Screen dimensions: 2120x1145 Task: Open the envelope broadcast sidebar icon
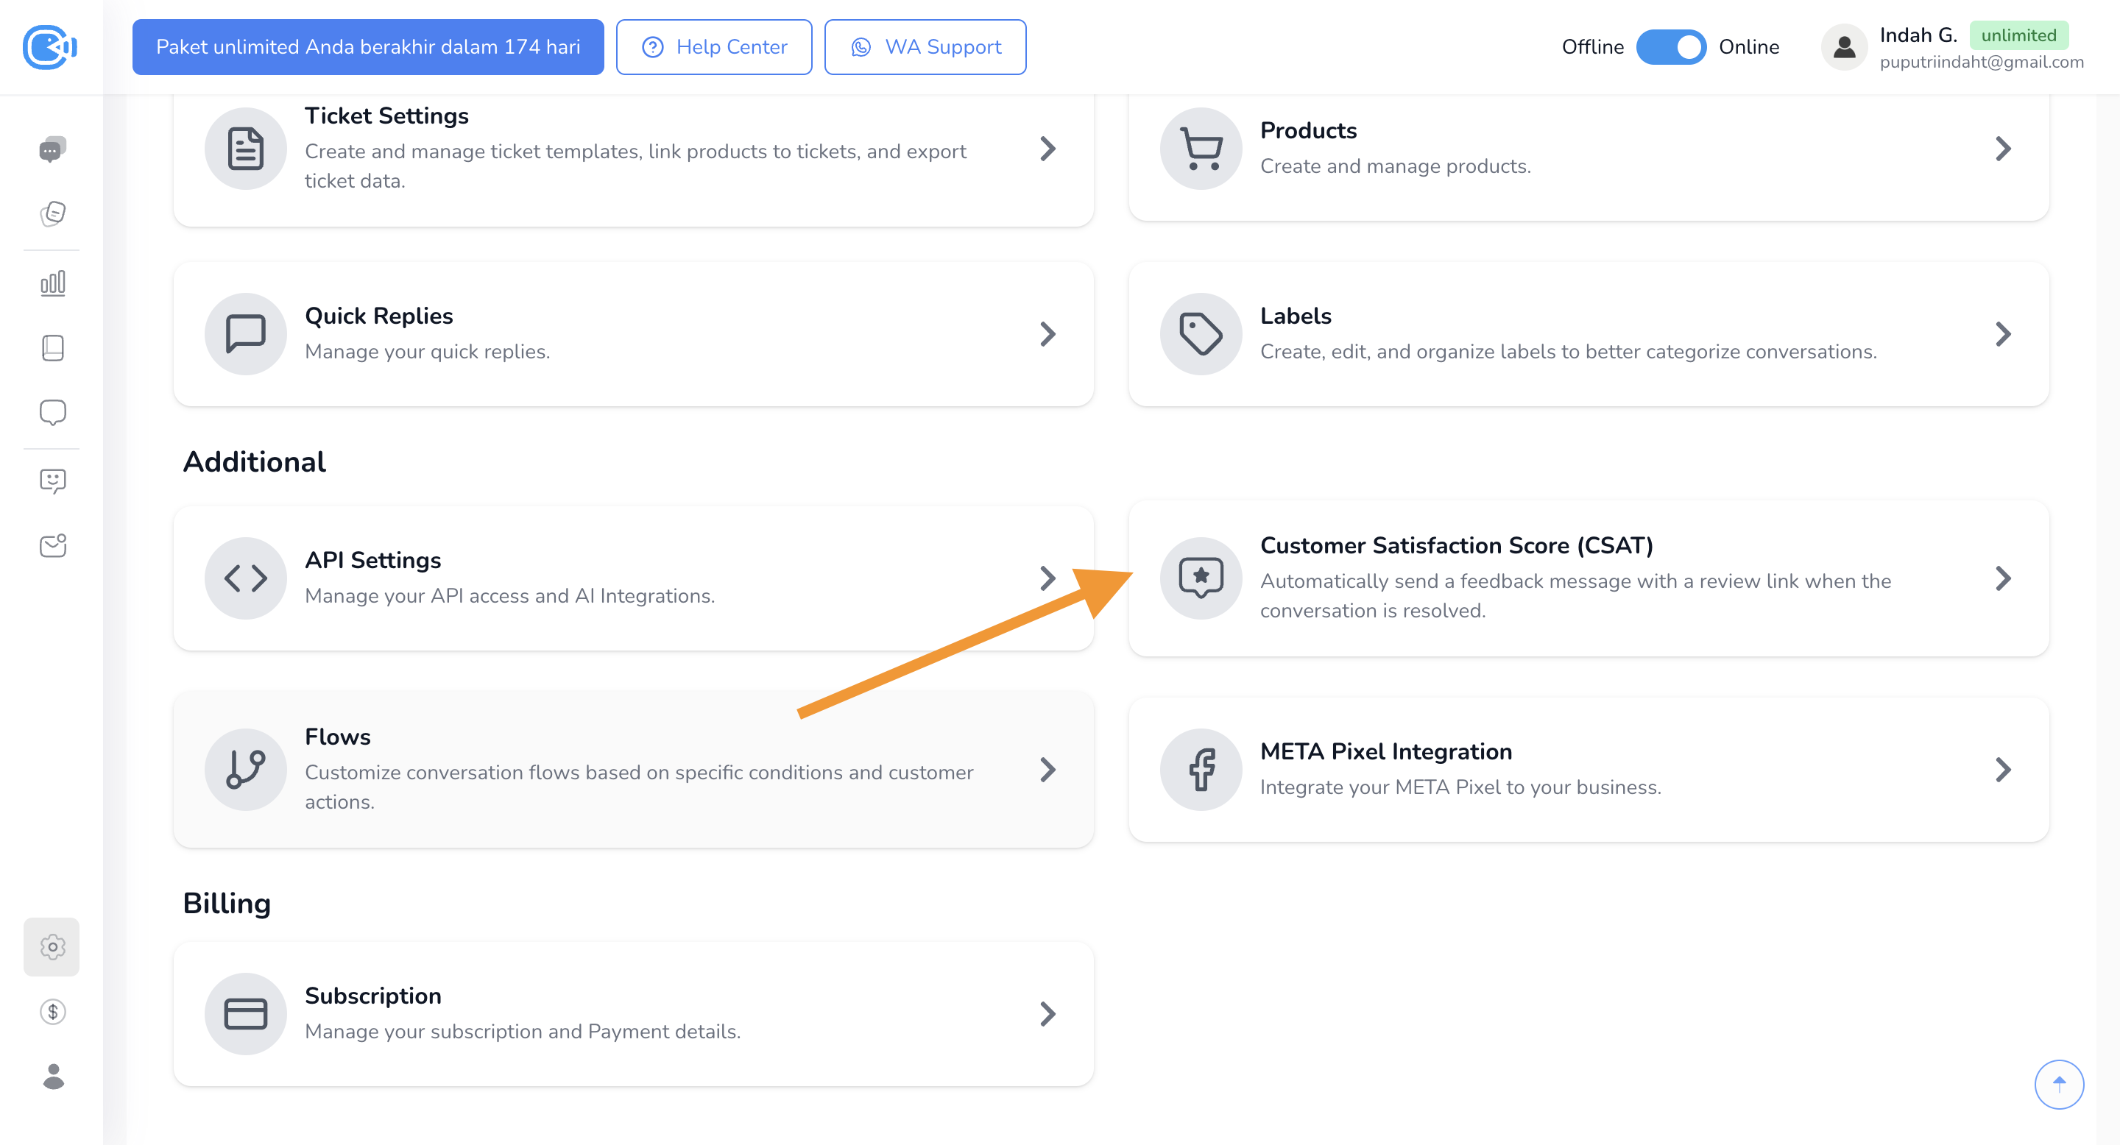[x=53, y=545]
